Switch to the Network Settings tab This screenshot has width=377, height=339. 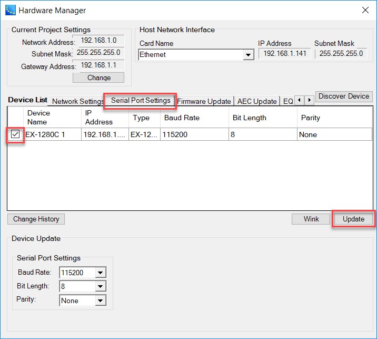[77, 101]
